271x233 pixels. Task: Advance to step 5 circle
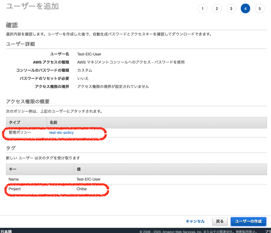click(x=260, y=8)
